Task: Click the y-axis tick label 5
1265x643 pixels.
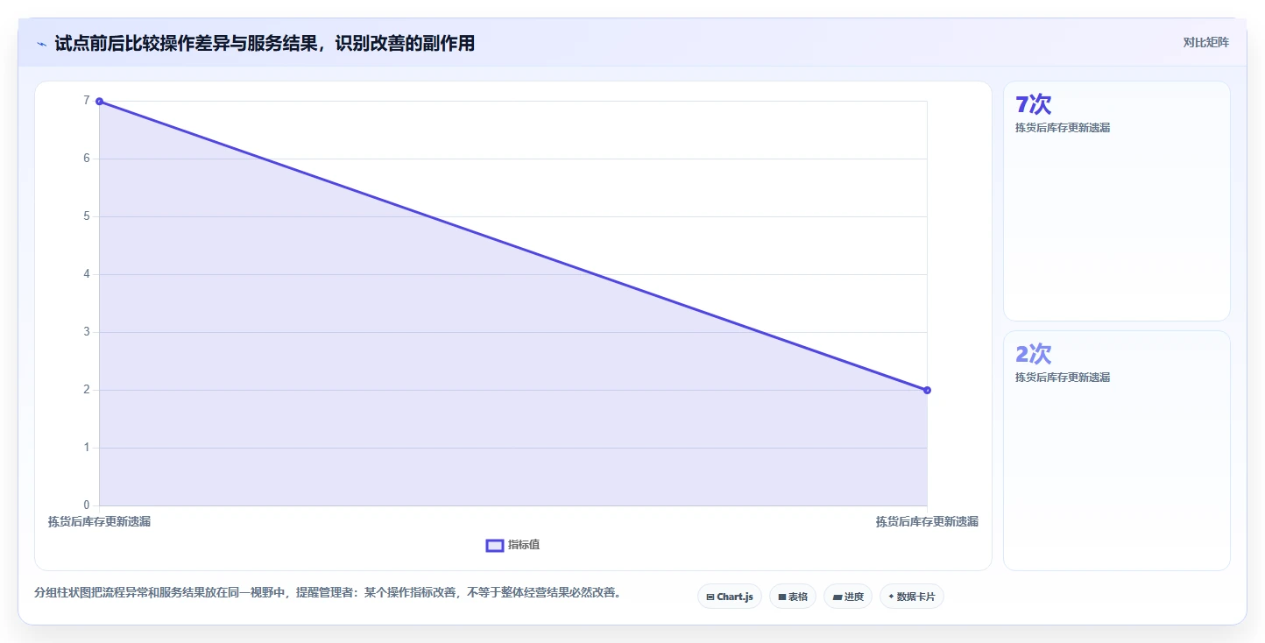Action: click(x=87, y=216)
